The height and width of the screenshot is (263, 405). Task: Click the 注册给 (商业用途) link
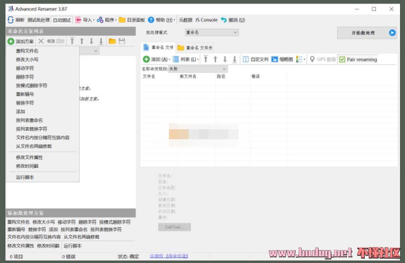(x=168, y=256)
